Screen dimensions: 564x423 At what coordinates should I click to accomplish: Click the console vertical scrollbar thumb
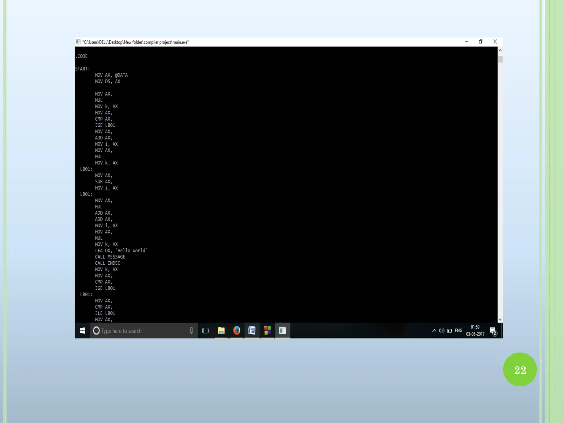click(x=500, y=59)
